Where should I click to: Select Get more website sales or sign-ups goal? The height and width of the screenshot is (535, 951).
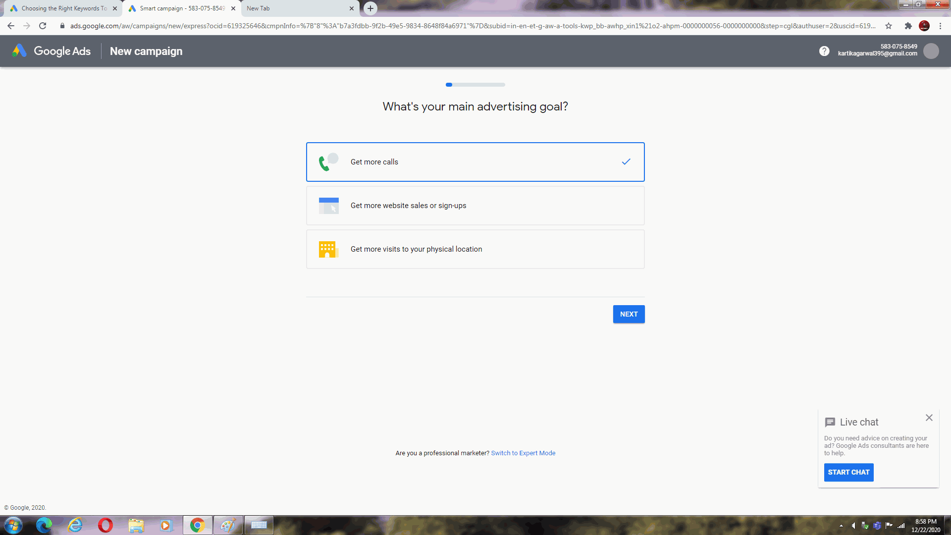pos(475,205)
